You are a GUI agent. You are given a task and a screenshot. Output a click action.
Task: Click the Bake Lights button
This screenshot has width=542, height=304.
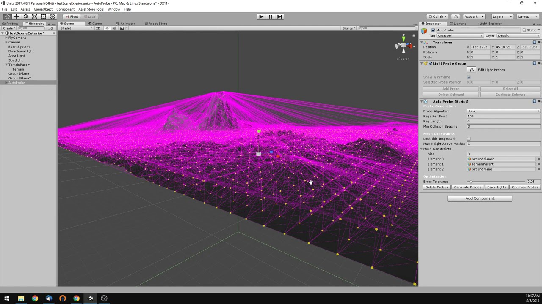[496, 187]
